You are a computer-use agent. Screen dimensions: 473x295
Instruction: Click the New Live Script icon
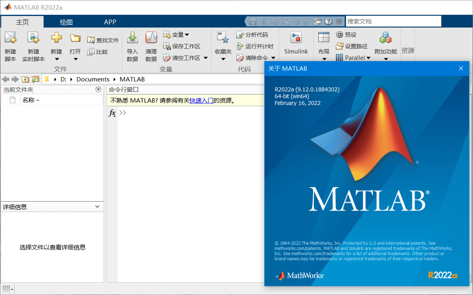click(33, 38)
